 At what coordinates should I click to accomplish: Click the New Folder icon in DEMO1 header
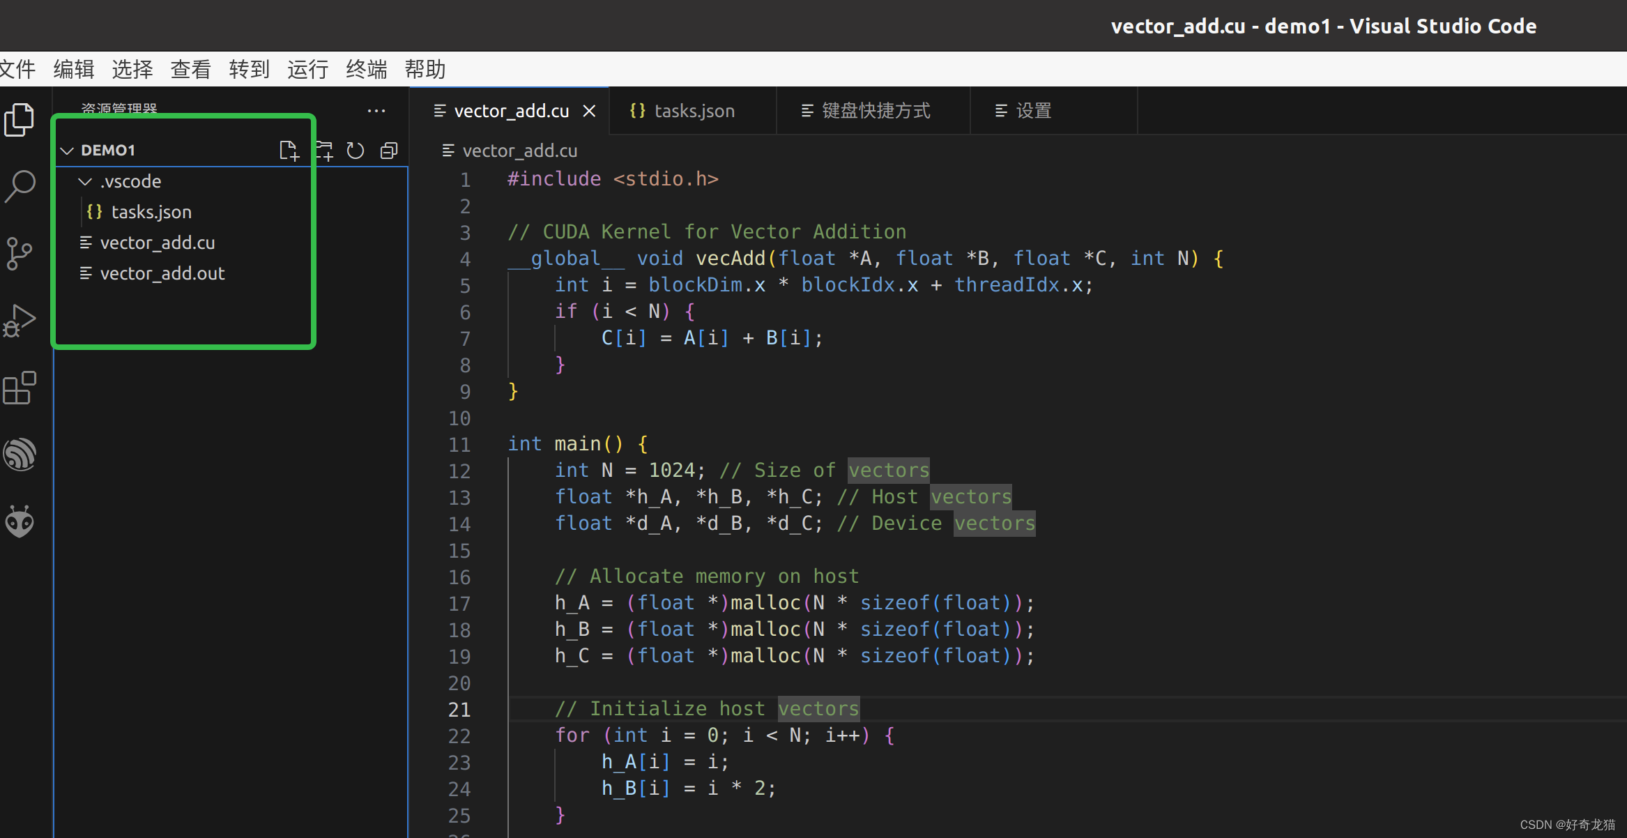coord(324,151)
